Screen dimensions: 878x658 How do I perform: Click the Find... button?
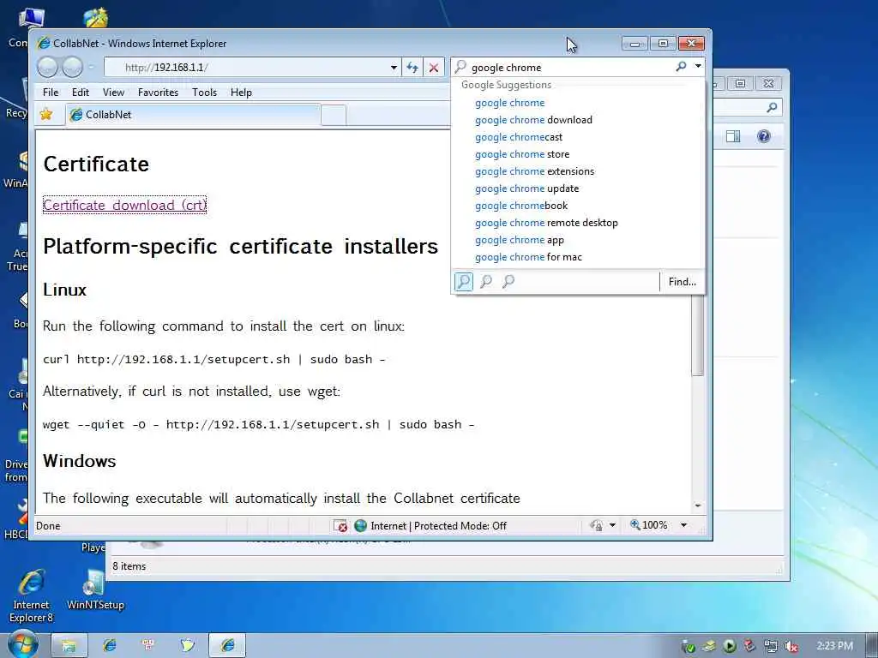tap(682, 281)
